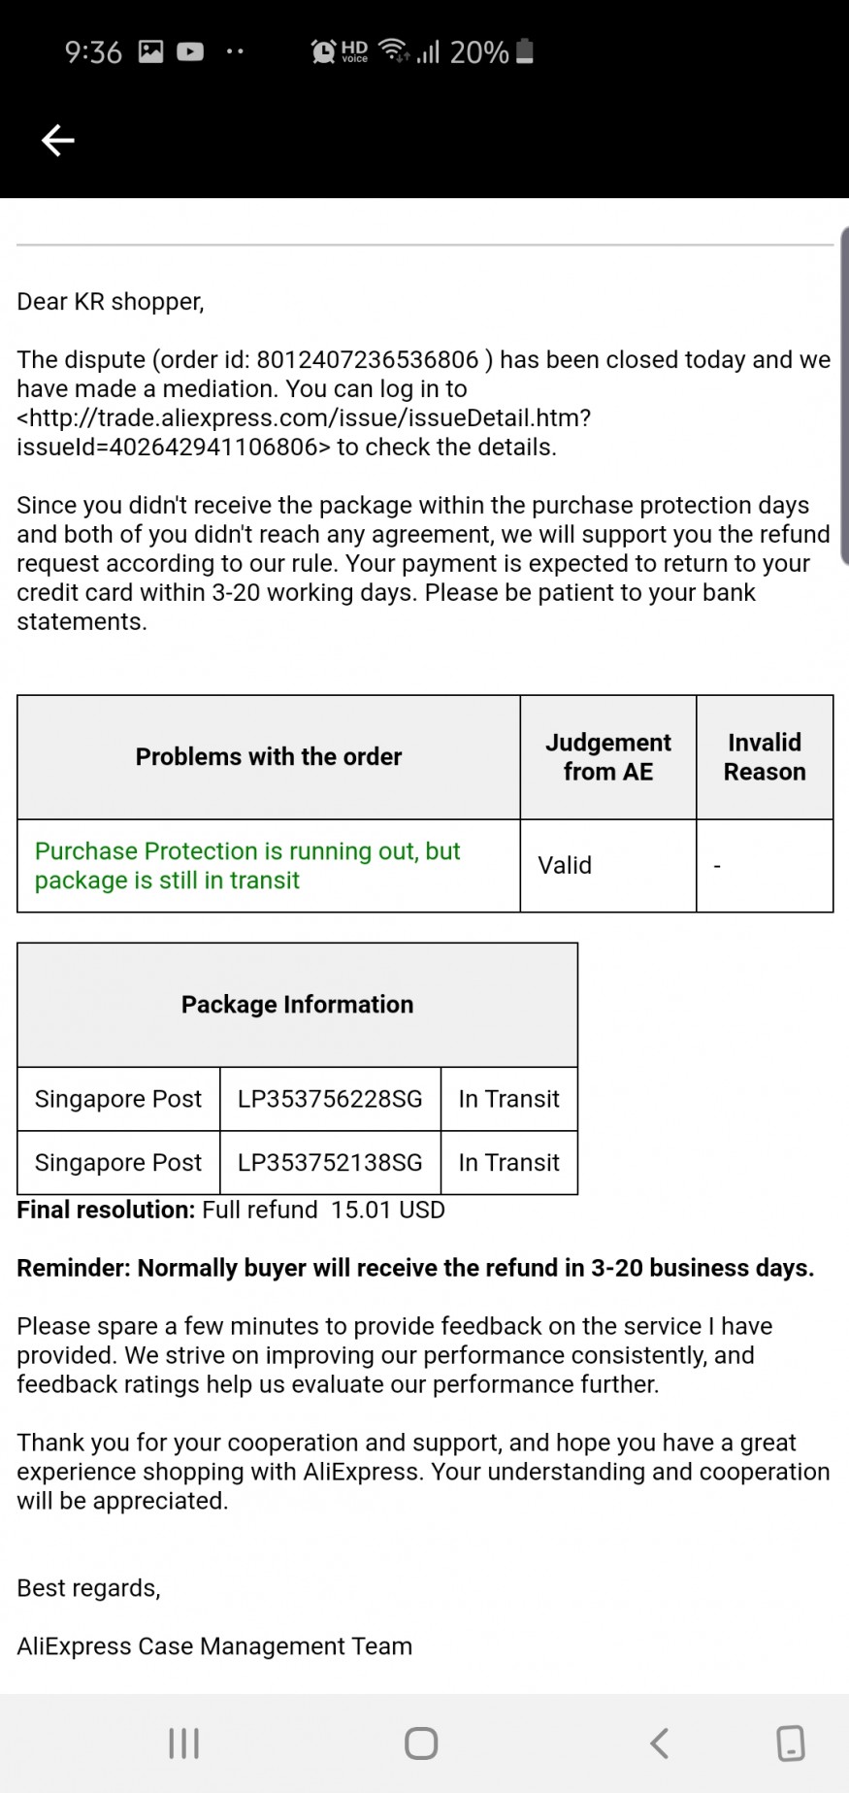Open the trade.aliexpress.com issue detail link
The width and height of the screenshot is (849, 1793).
click(x=304, y=433)
